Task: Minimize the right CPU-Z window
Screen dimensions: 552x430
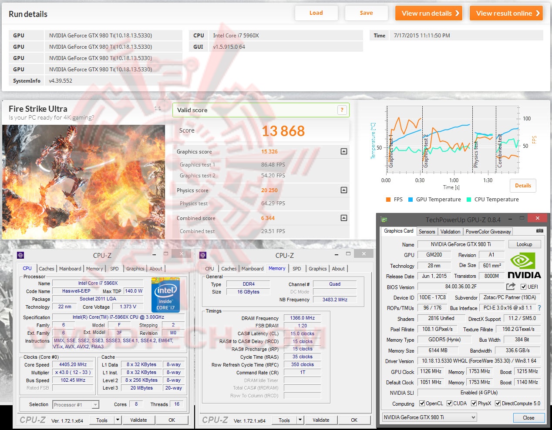Action: click(x=337, y=255)
